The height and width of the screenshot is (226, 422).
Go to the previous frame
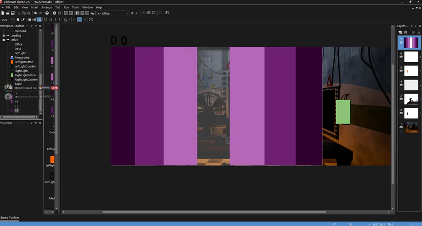(x=132, y=13)
